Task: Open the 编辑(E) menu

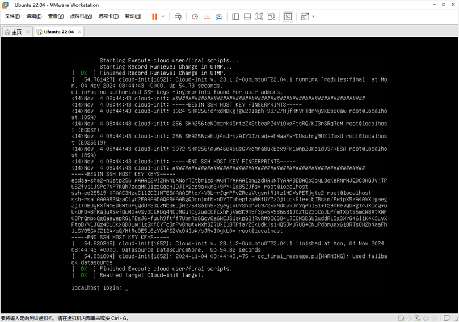Action: (x=34, y=16)
